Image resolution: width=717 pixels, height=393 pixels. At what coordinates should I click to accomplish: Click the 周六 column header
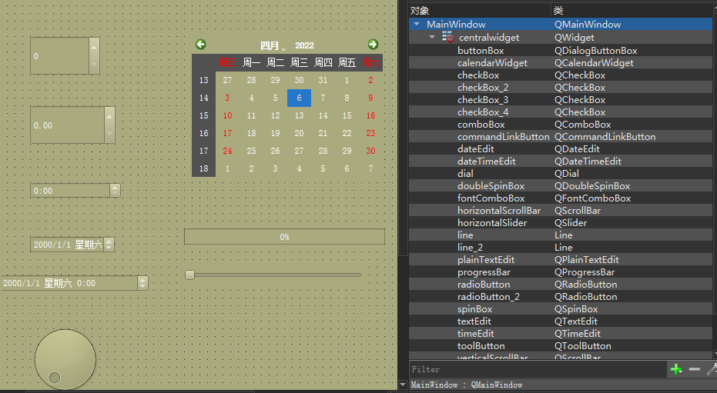coord(370,62)
